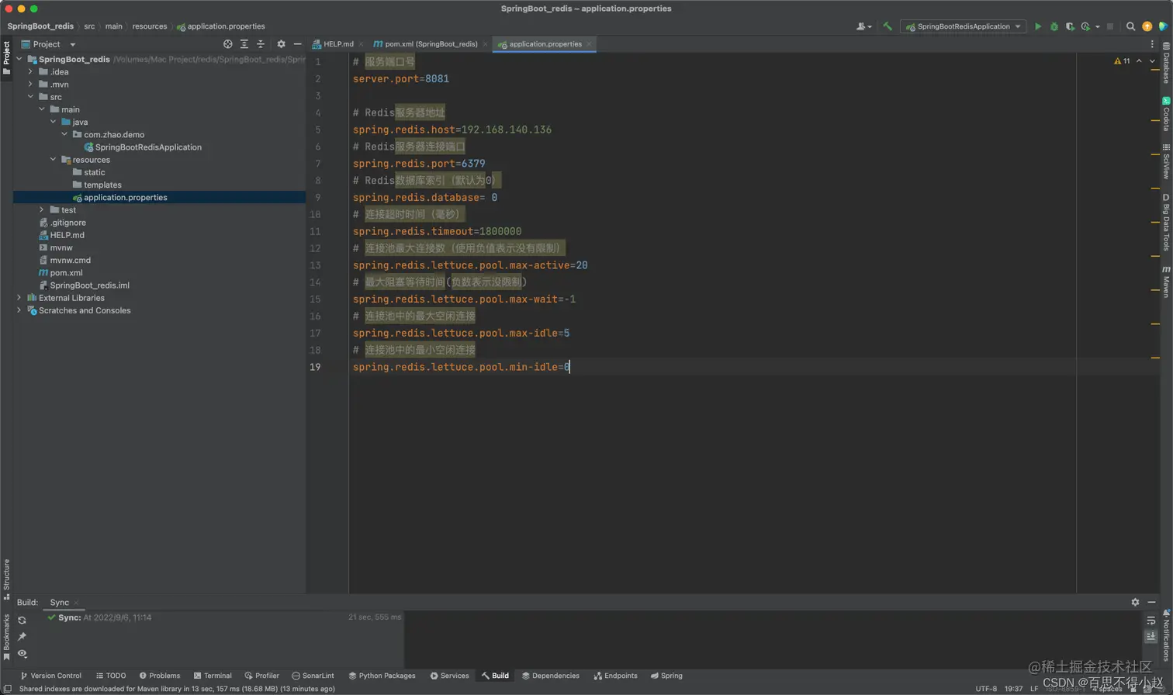Click the Profile run icon in toolbar
This screenshot has height=695, width=1173.
pos(1086,26)
